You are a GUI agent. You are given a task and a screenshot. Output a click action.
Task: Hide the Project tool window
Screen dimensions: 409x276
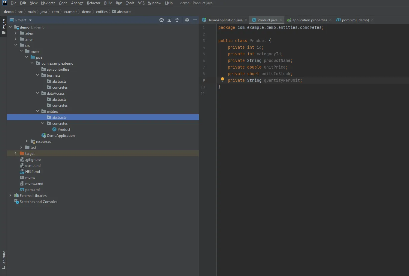coord(195,20)
